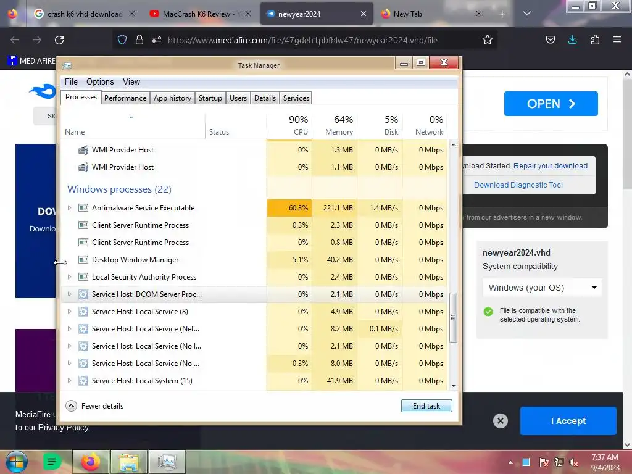Expand Service Host: Local Service (Net... row
This screenshot has height=474, width=632.
(69, 329)
